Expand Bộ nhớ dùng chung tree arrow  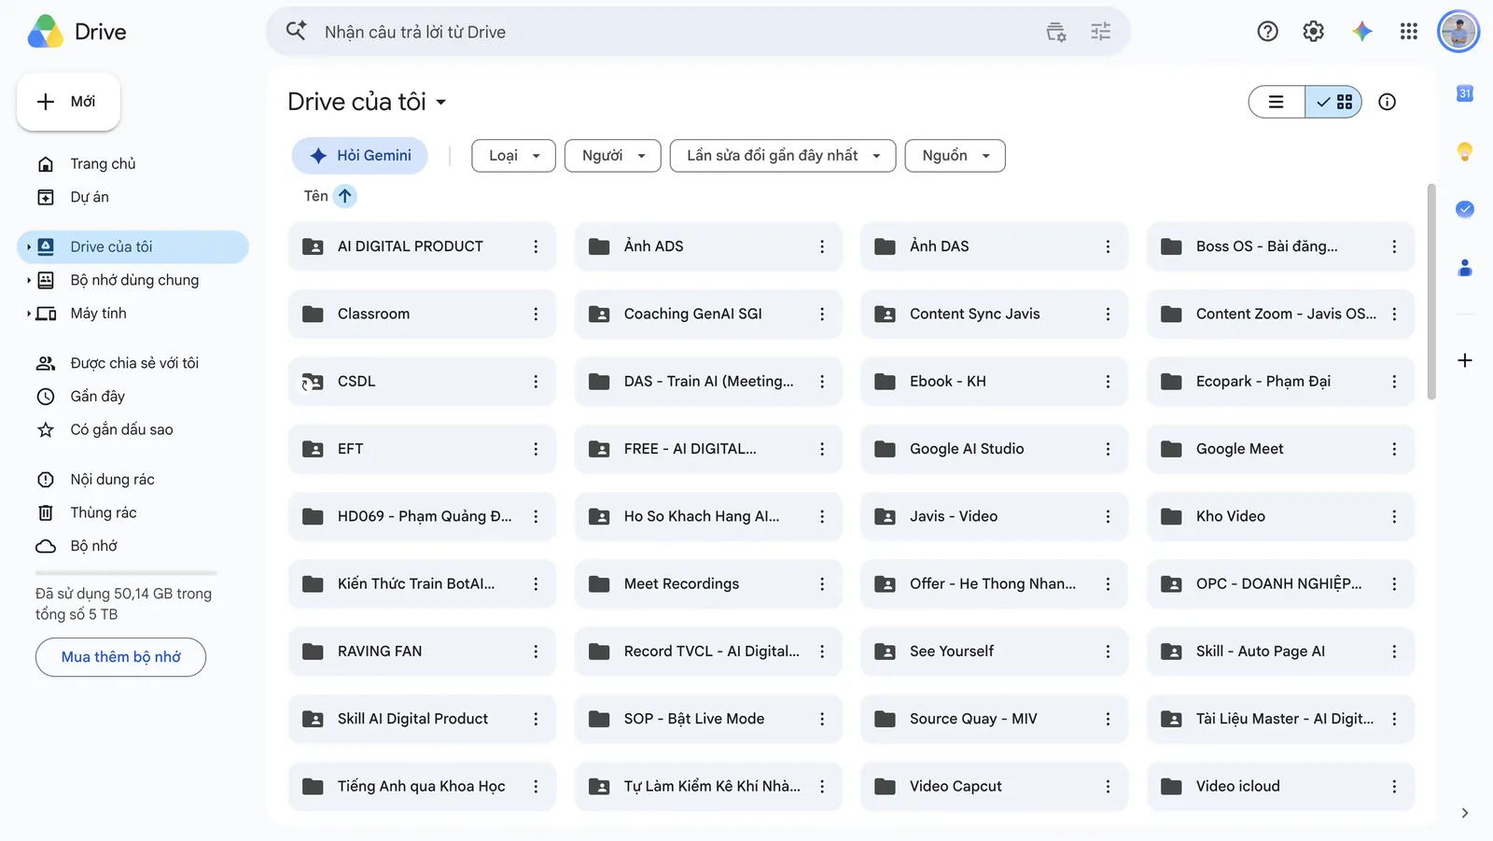click(x=29, y=280)
